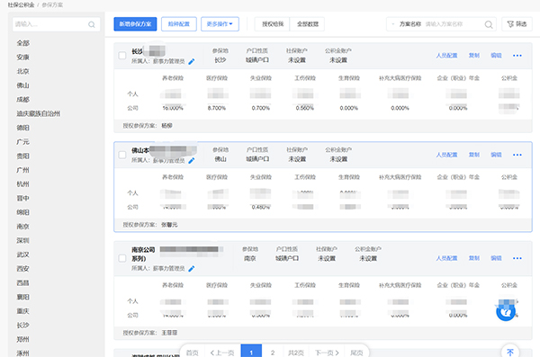Open the 筛选 filter panel

[517, 24]
